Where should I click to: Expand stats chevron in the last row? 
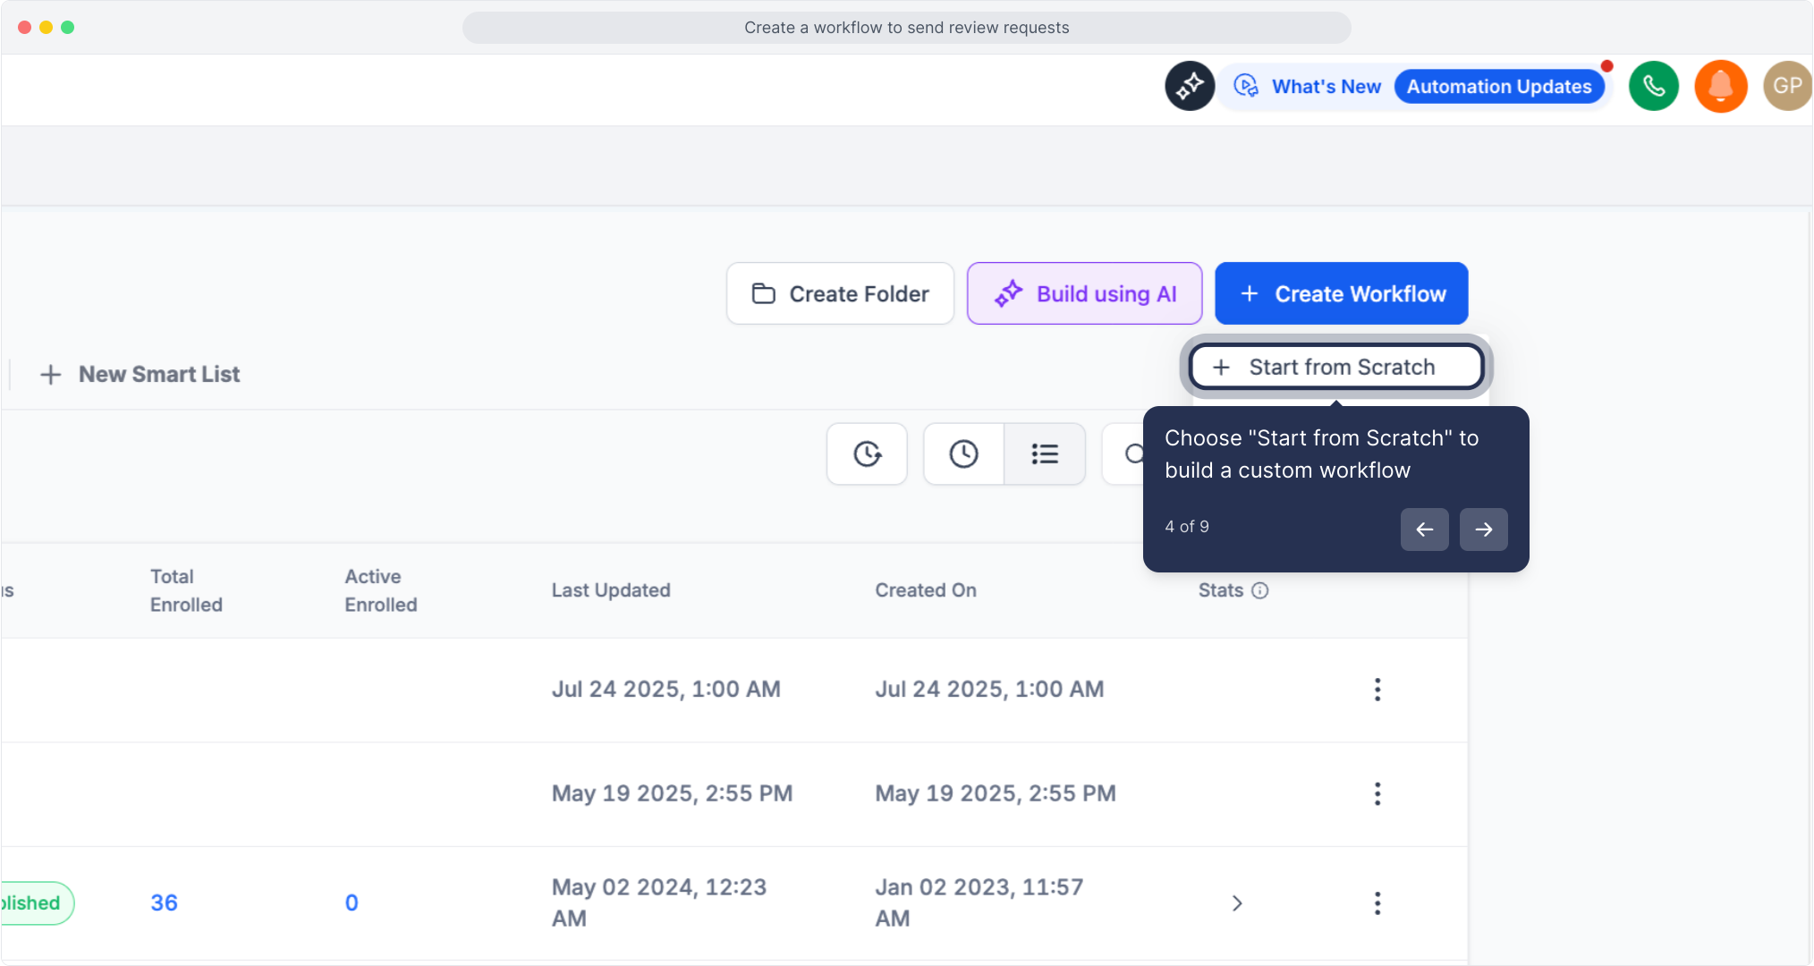click(1236, 902)
